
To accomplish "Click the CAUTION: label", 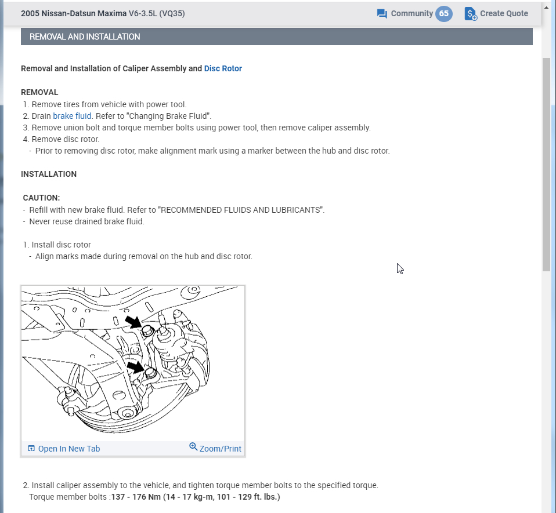I will [41, 198].
